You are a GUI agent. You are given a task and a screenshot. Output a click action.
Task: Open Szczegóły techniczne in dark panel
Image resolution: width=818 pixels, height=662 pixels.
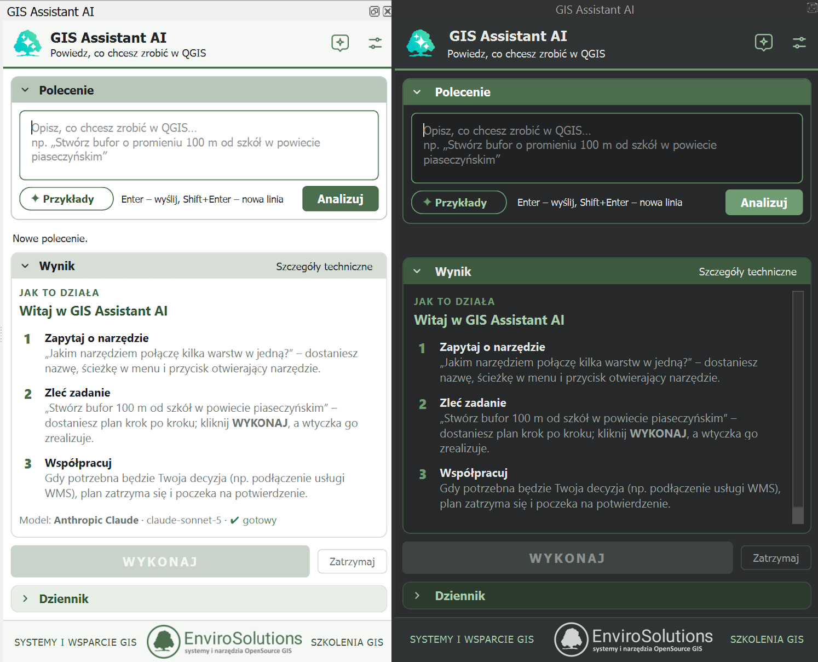tap(748, 272)
